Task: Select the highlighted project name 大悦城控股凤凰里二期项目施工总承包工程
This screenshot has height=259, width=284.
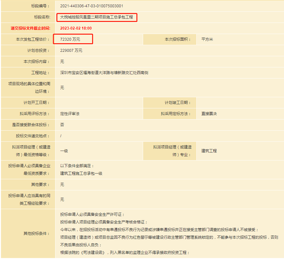Action: (97, 17)
